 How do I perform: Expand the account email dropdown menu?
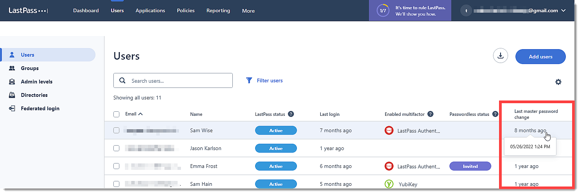tap(563, 11)
